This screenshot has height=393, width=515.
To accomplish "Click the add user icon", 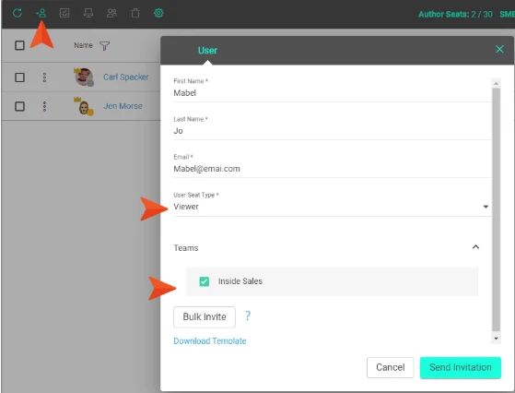I will tap(41, 13).
